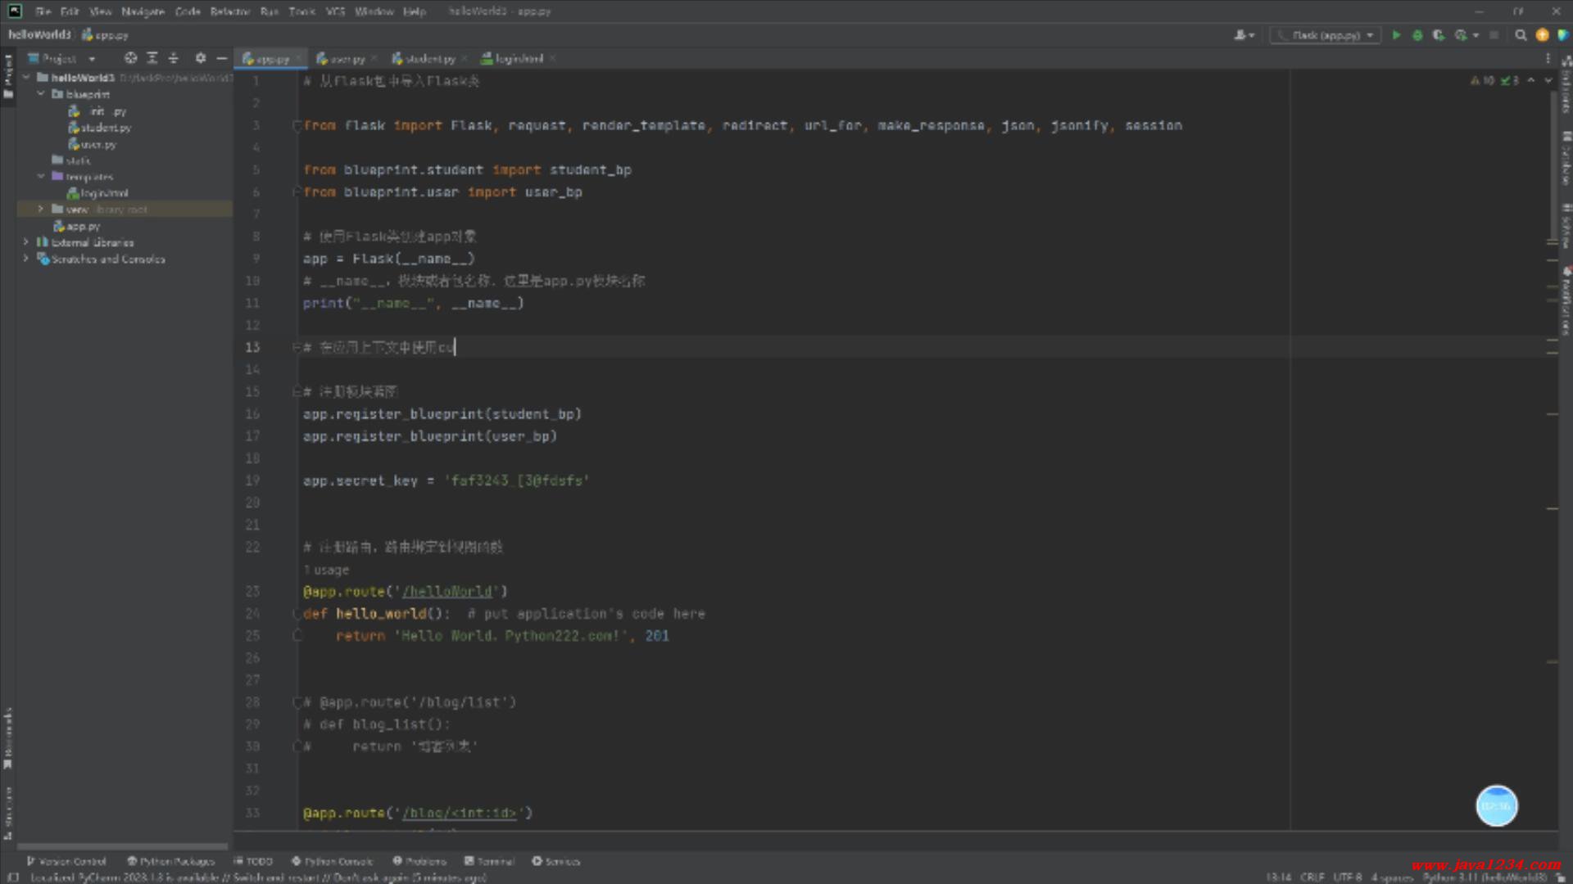Image resolution: width=1573 pixels, height=884 pixels.
Task: Open the File menu
Action: [x=43, y=11]
